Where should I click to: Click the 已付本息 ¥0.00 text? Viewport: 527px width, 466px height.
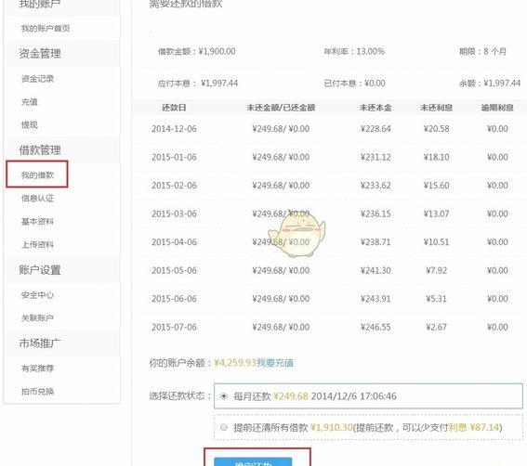point(354,83)
